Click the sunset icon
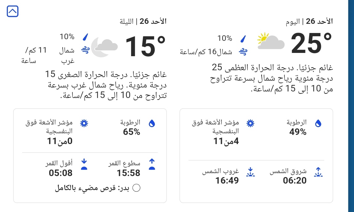 [250, 172]
